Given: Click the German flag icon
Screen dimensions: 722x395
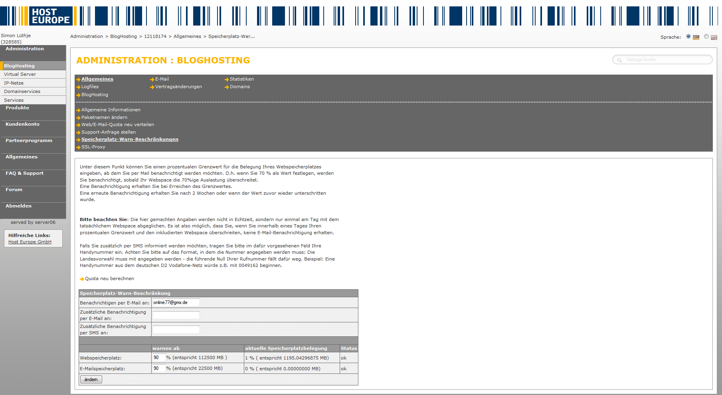Looking at the screenshot, I should click(696, 38).
